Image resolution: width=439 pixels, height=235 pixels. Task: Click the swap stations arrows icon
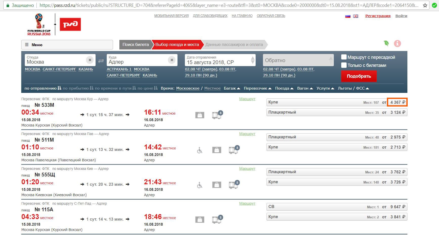pos(101,61)
